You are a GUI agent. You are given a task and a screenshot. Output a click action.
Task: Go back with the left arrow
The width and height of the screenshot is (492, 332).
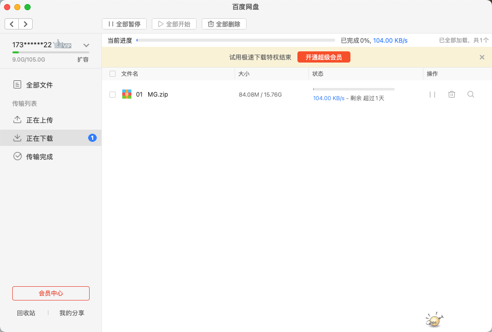(12, 24)
